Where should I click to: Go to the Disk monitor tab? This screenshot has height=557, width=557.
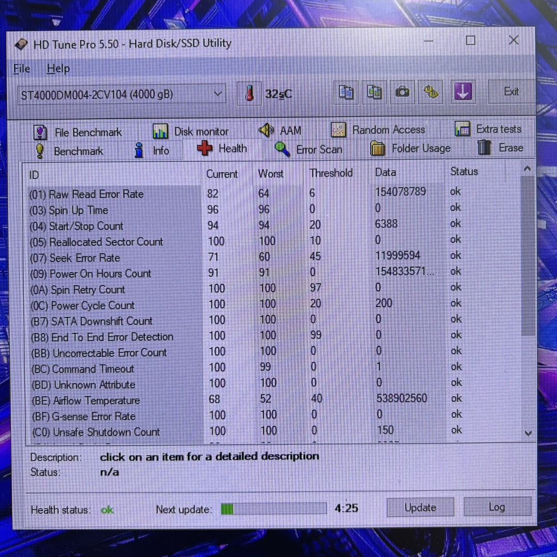(191, 132)
